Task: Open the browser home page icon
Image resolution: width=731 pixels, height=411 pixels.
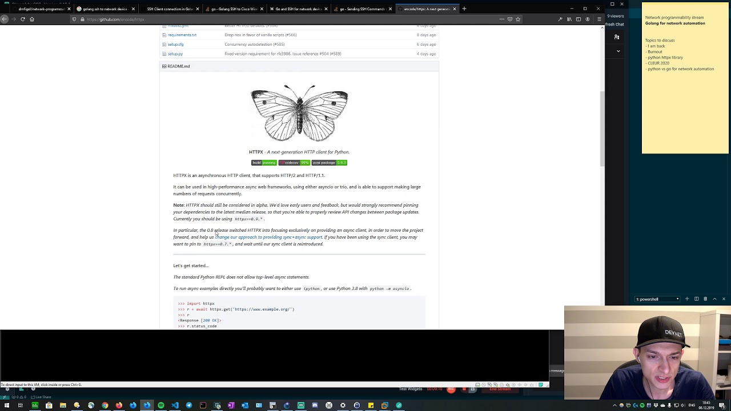Action: pyautogui.click(x=32, y=19)
